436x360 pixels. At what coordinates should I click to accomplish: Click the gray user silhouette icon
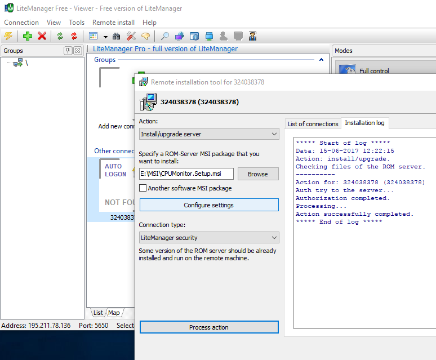(224, 36)
